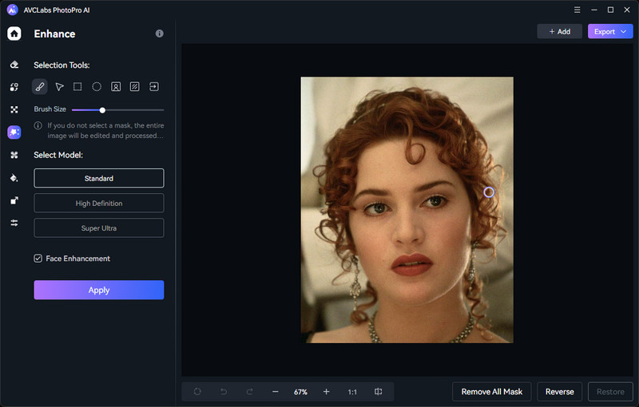Choose the Standard model
Image resolution: width=639 pixels, height=407 pixels.
coord(99,178)
